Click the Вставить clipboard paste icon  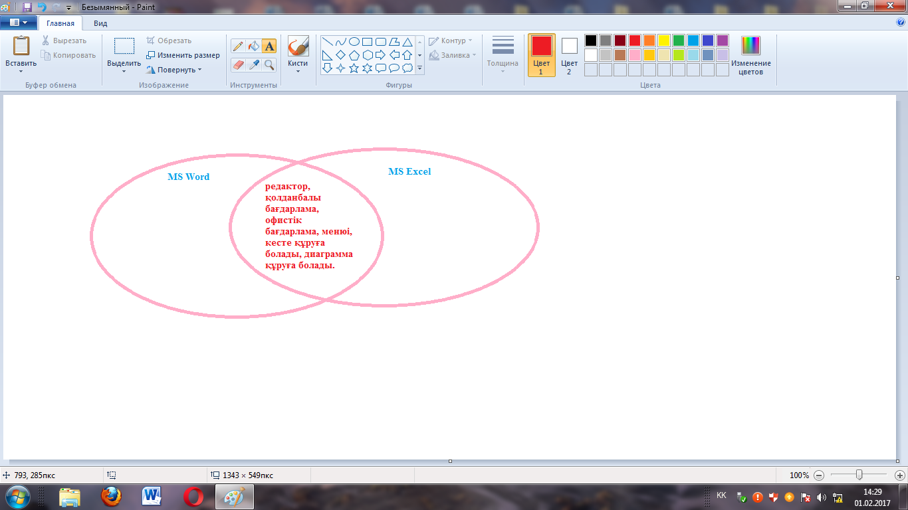pyautogui.click(x=21, y=45)
